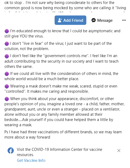Click the Facebook logo in COVID banner
The width and height of the screenshot is (130, 168).
pyautogui.click(x=11, y=150)
